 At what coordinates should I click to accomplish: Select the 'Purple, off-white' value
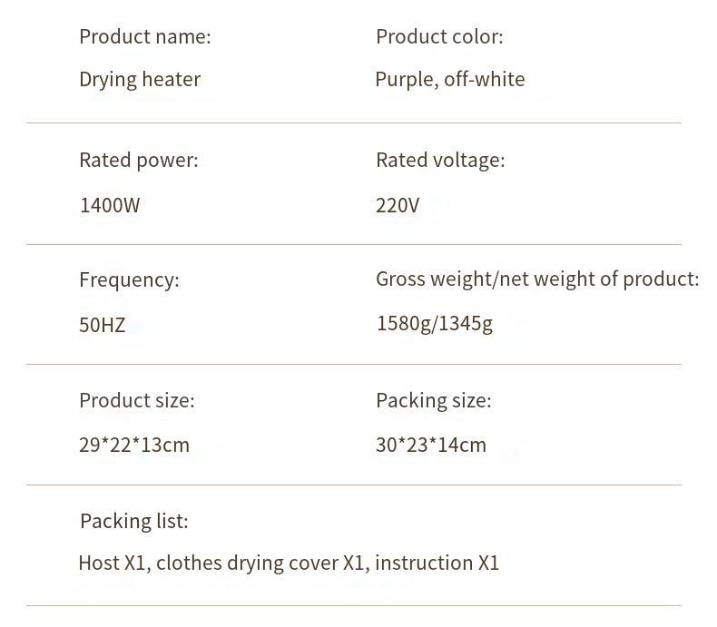[450, 80]
